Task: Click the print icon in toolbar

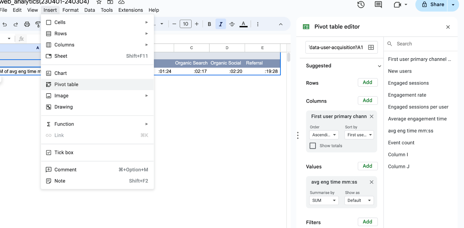Action: pyautogui.click(x=27, y=24)
